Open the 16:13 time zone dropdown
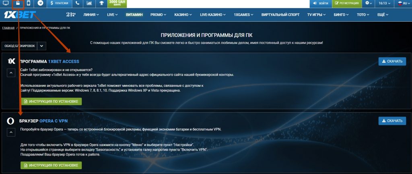This screenshot has width=412, height=174. tap(384, 3)
